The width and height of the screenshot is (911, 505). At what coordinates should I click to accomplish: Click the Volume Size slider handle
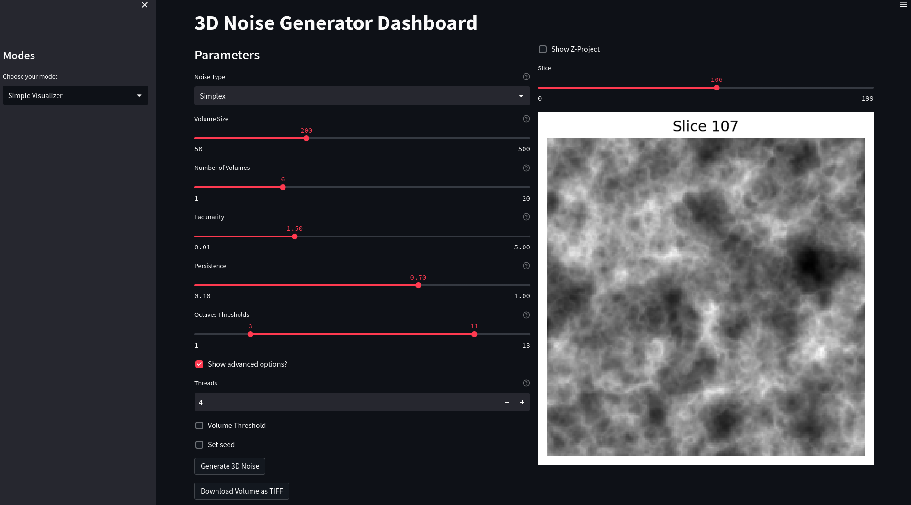[x=307, y=138]
